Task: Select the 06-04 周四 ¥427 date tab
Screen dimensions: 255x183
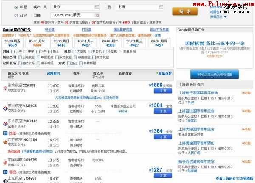Action: point(159,43)
